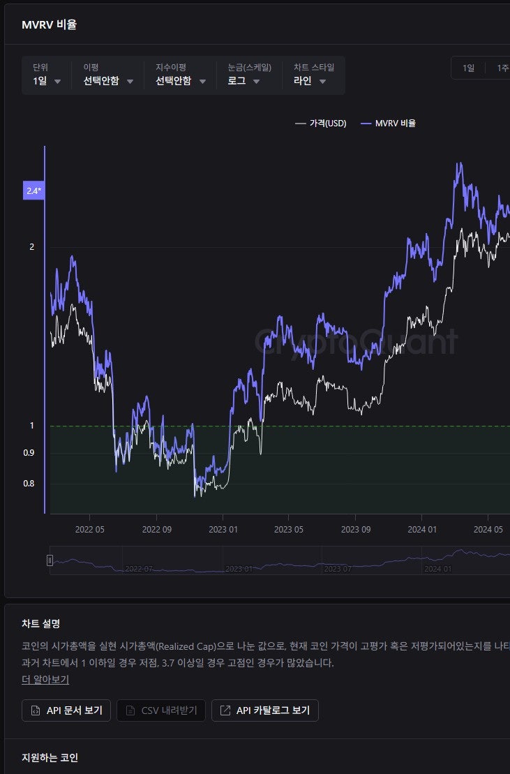Click the arrow next to 로그 scale

pos(256,82)
